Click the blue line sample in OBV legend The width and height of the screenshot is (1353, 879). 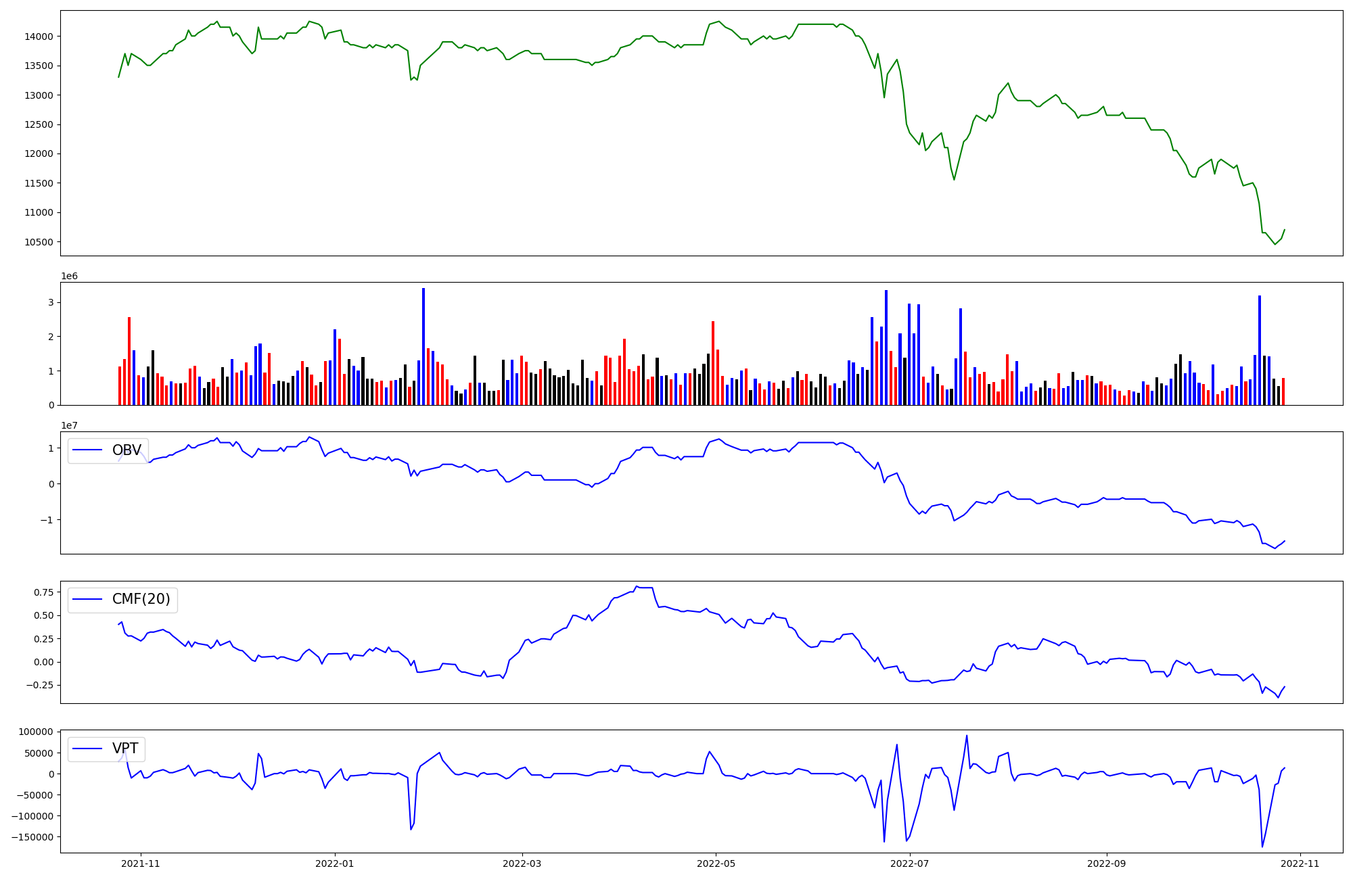click(x=87, y=450)
